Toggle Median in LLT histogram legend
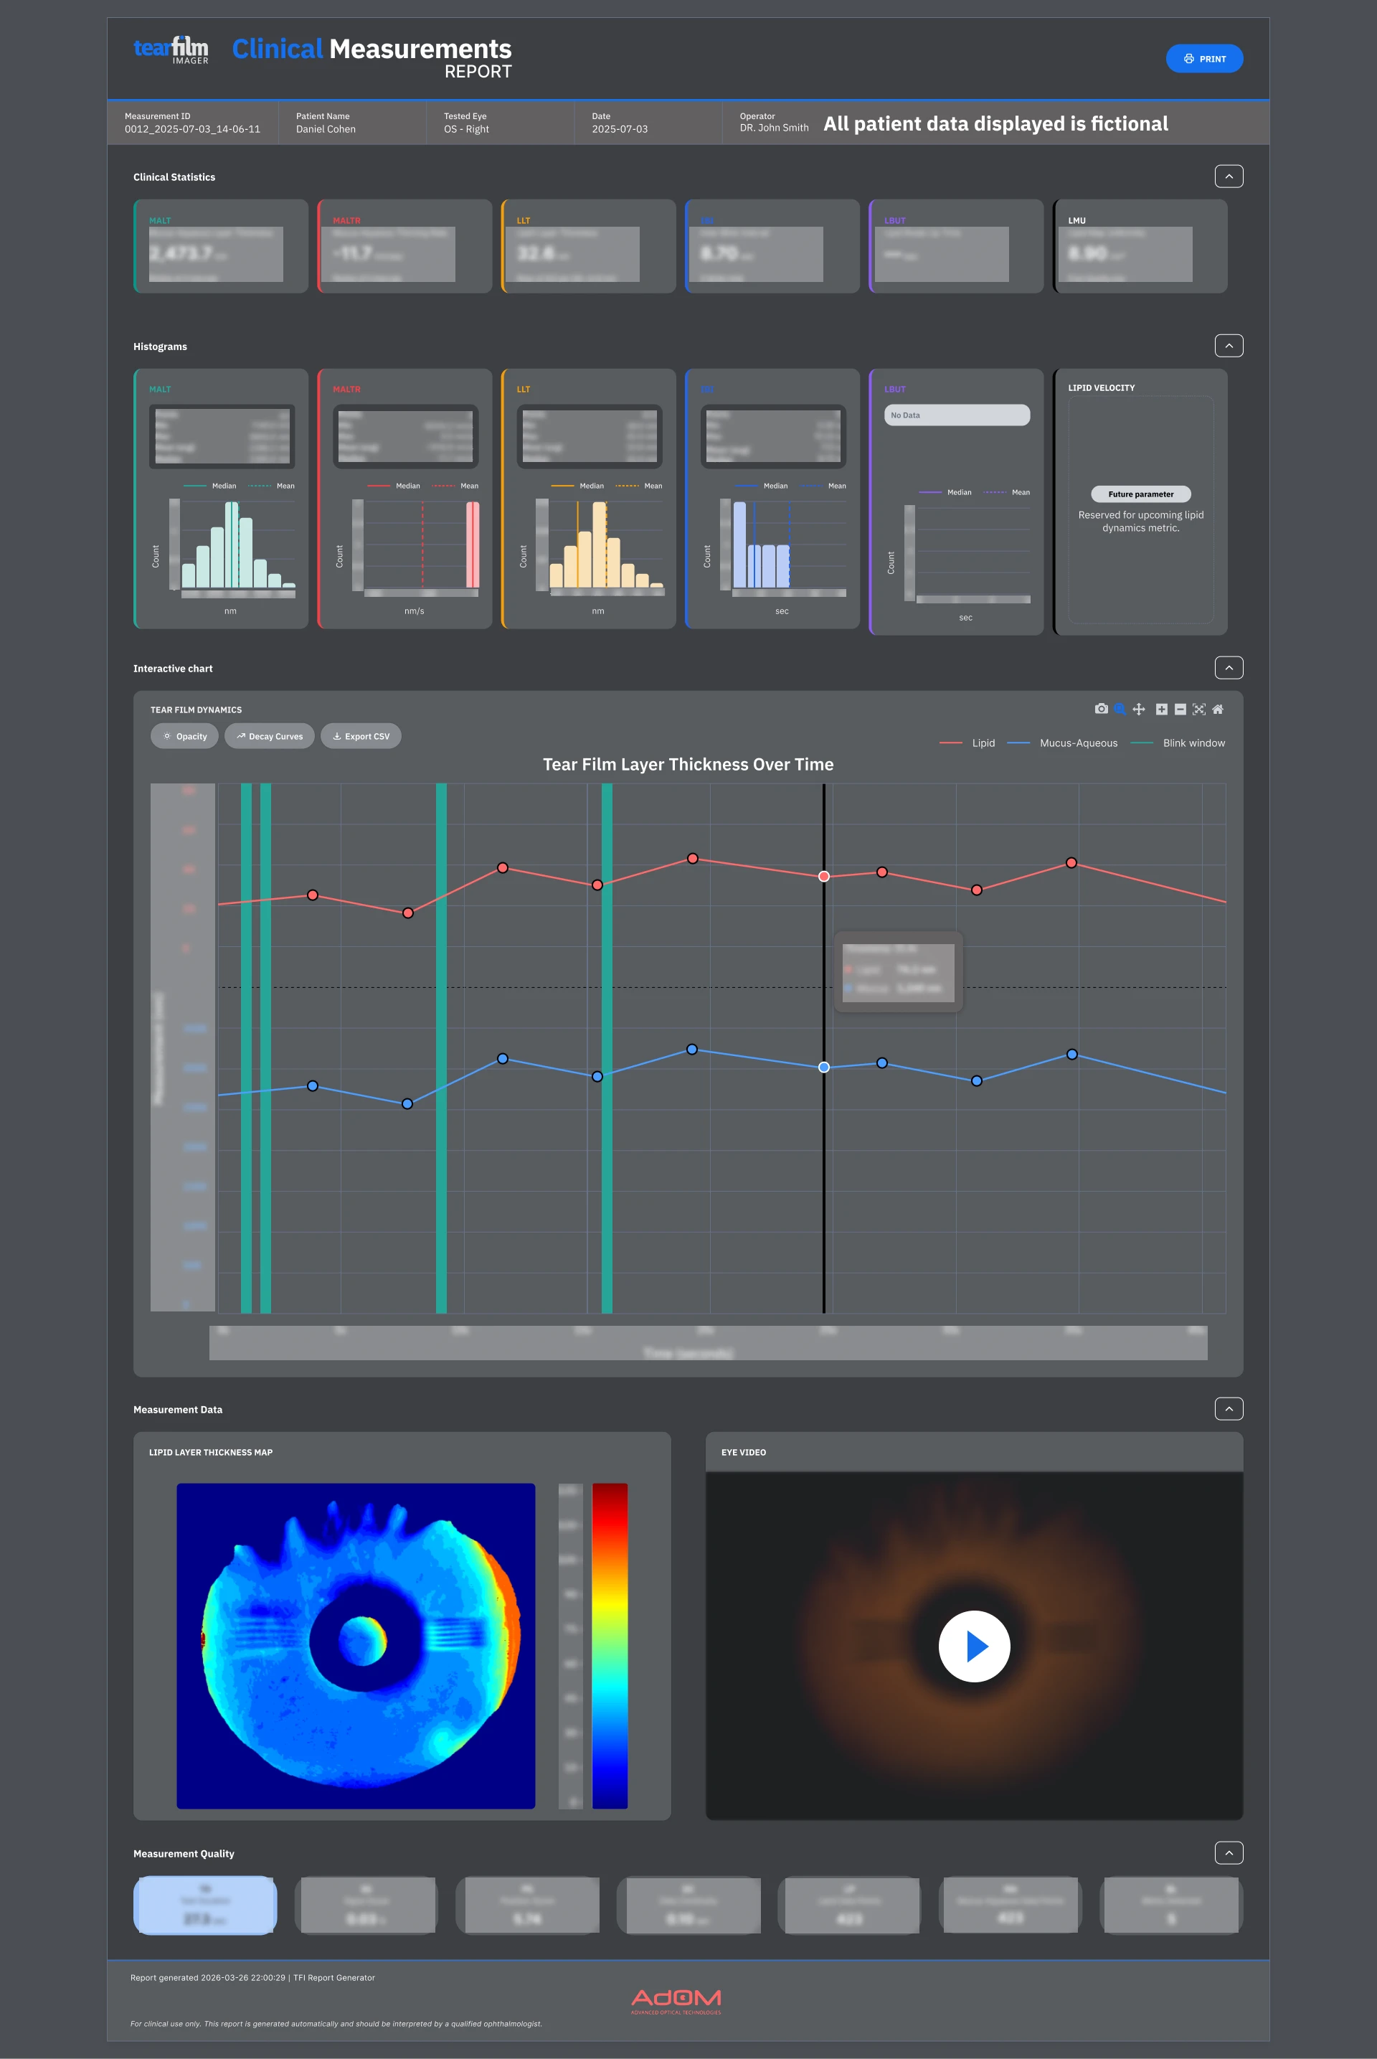Viewport: 1377px width, 2059px height. [577, 486]
